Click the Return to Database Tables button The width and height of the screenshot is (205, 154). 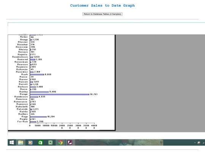pyautogui.click(x=102, y=14)
